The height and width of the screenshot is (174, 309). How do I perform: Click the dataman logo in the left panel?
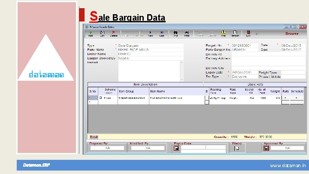pos(46,74)
